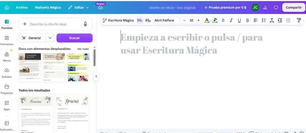Open the text color picker
Viewport: 306px width, 133px height.
pos(207,20)
